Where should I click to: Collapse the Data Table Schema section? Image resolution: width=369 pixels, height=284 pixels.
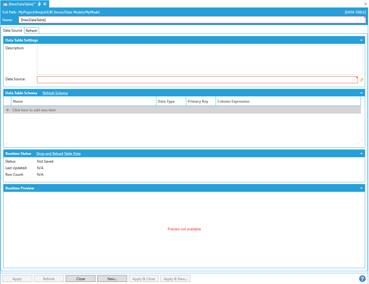click(361, 93)
